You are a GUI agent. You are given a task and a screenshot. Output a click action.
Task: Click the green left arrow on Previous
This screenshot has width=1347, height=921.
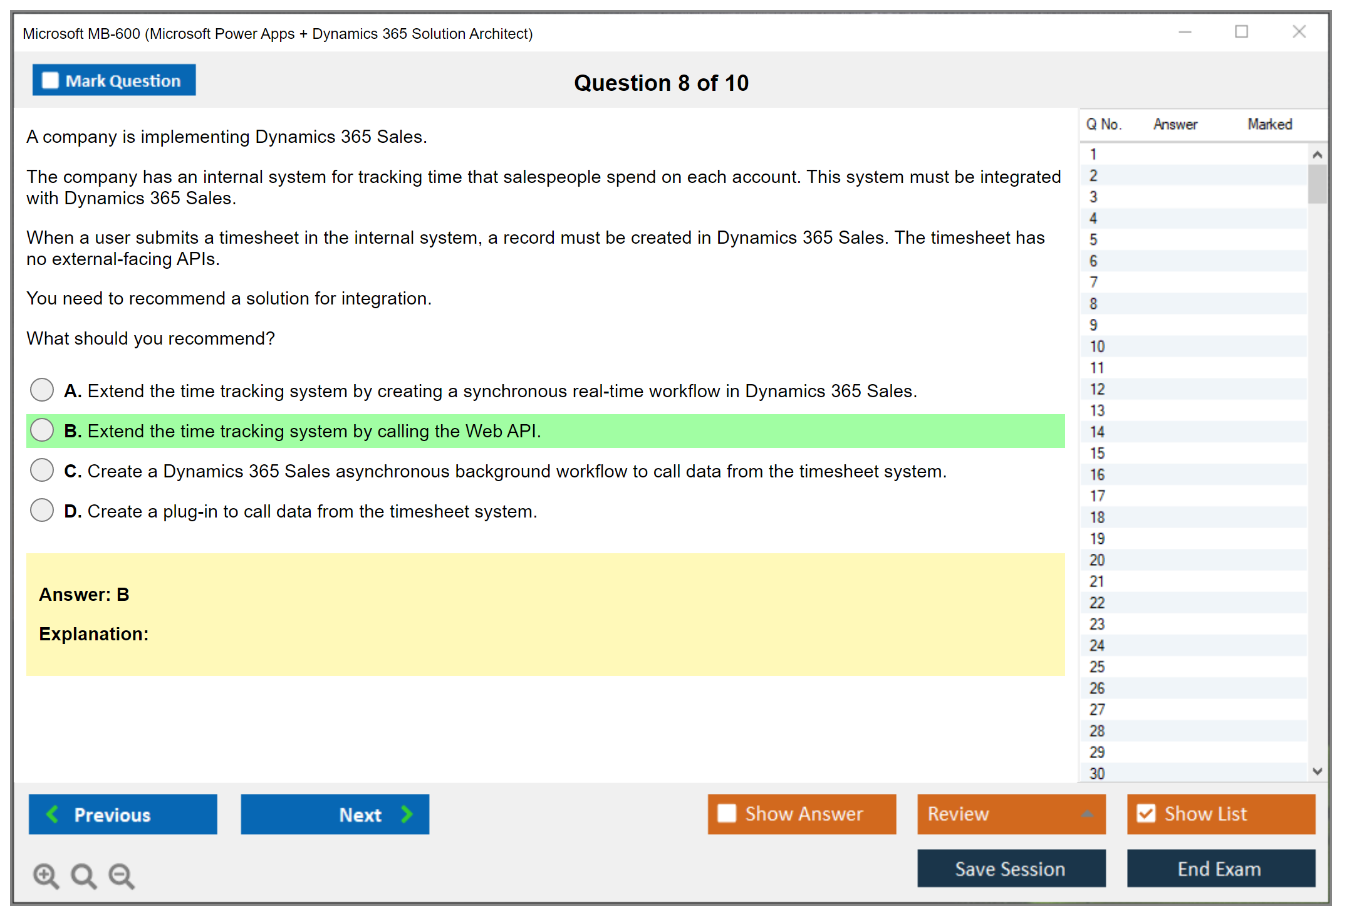tap(53, 814)
